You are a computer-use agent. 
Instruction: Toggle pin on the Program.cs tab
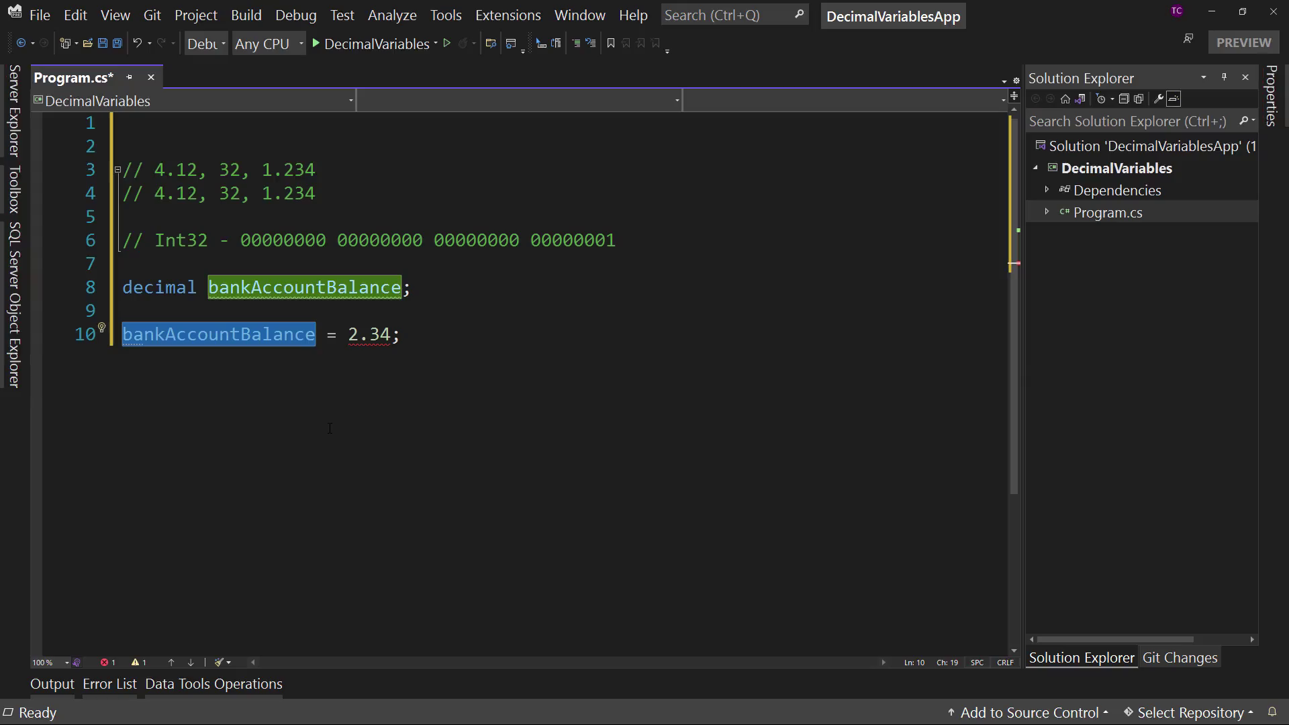[130, 78]
